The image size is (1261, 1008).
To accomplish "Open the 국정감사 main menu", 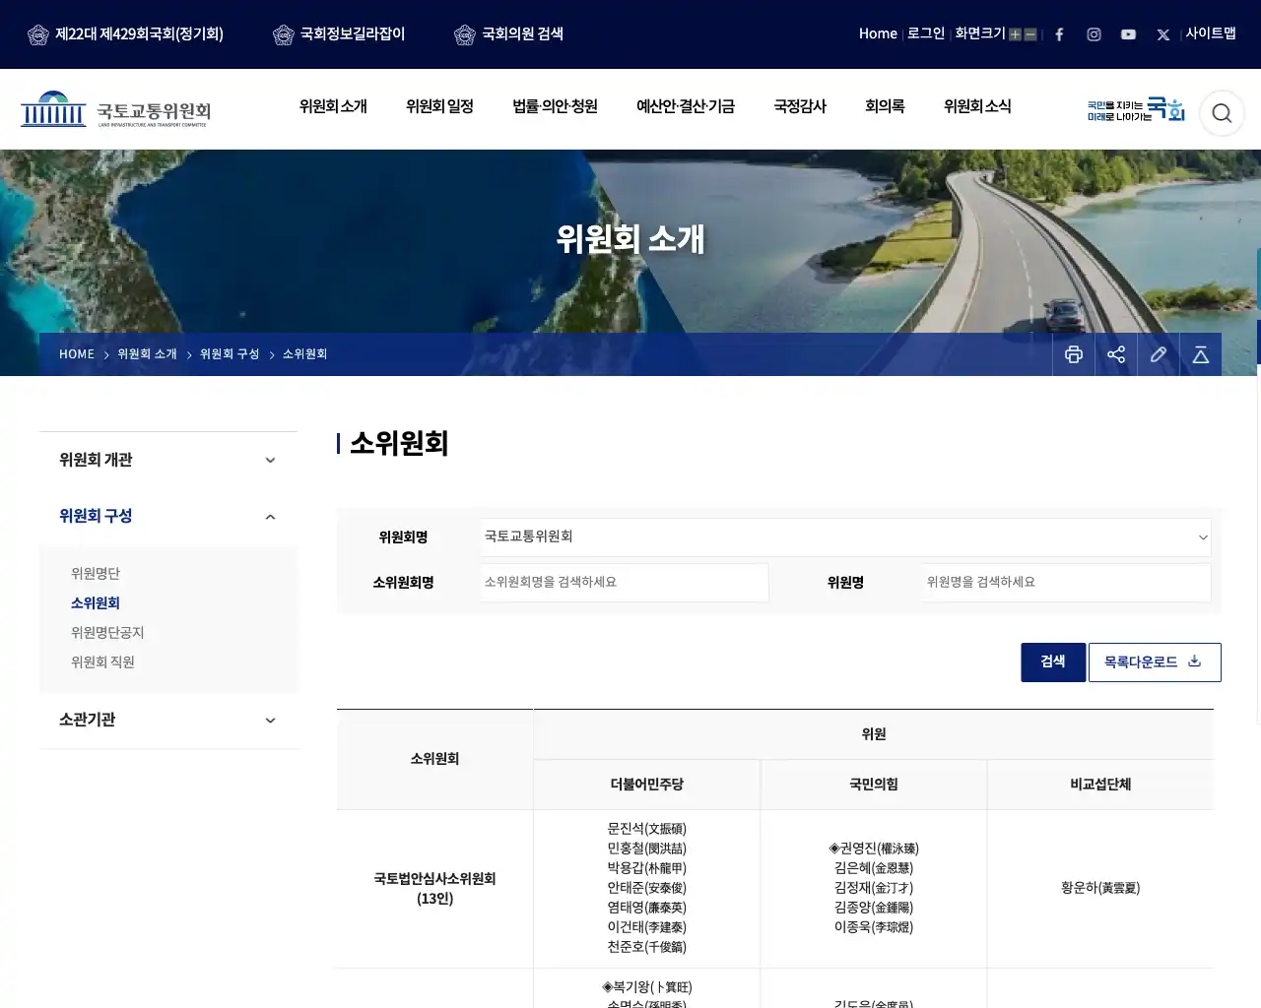I will 800,106.
